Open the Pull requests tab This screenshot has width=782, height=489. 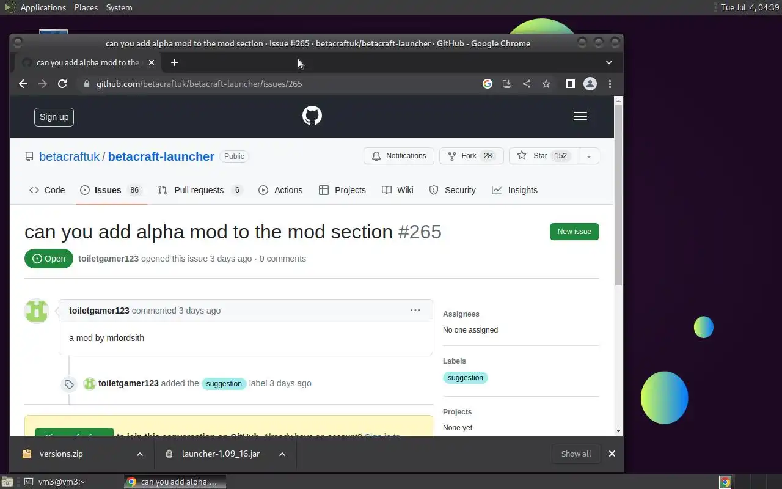pos(200,190)
